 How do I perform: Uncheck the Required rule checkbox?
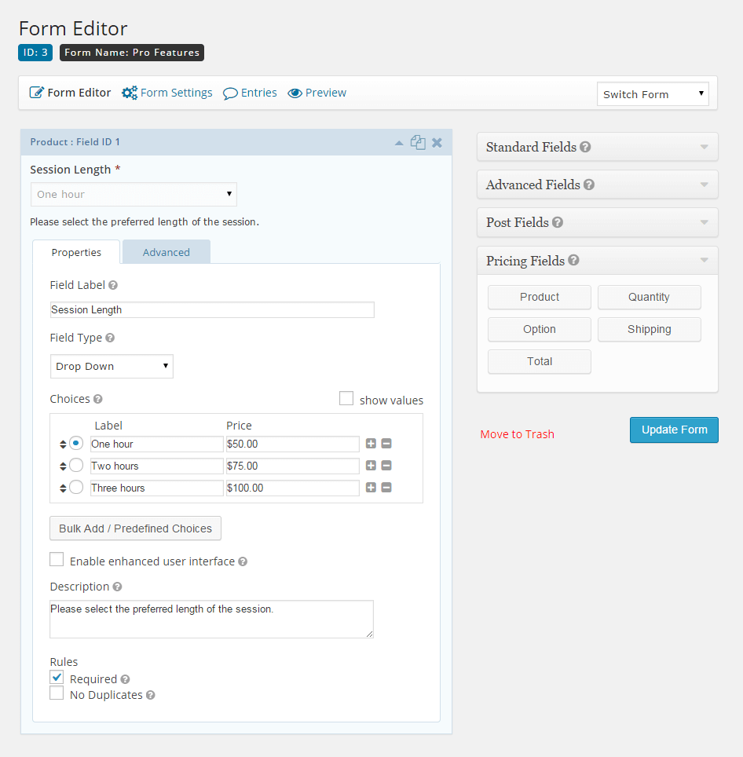(x=57, y=677)
